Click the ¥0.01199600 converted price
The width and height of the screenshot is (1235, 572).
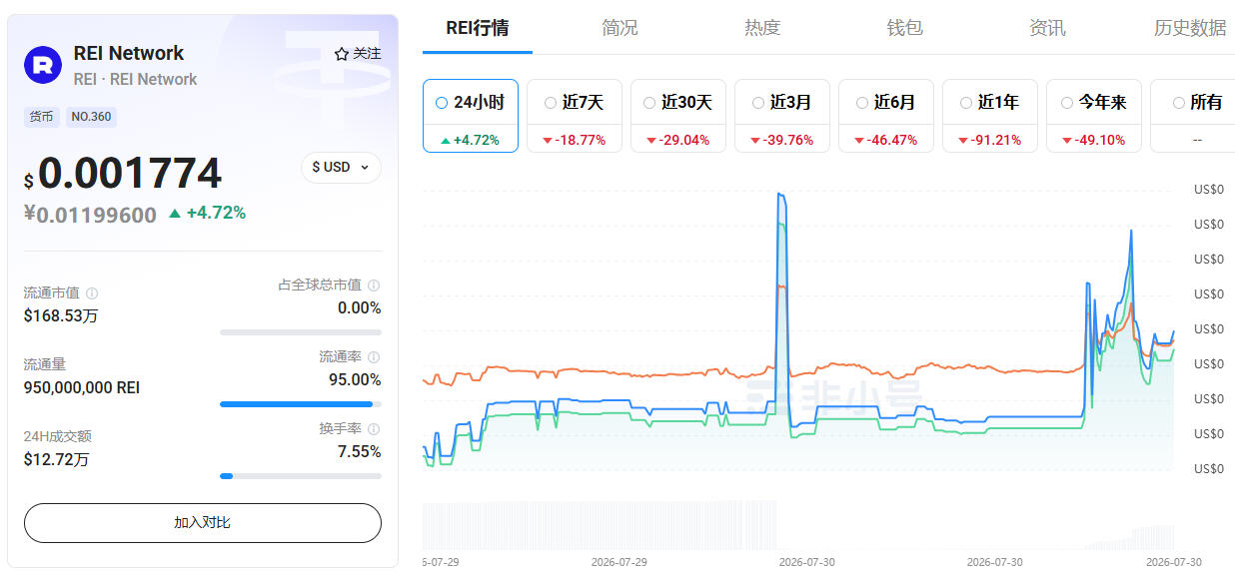pos(91,215)
